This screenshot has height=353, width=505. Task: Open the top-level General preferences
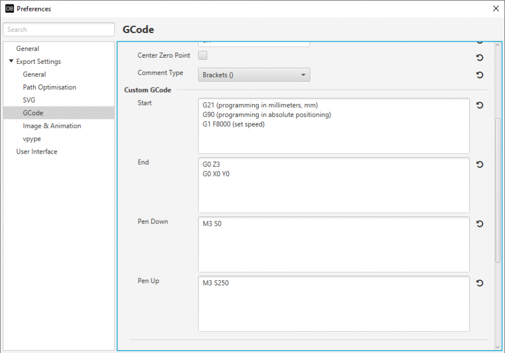click(27, 49)
